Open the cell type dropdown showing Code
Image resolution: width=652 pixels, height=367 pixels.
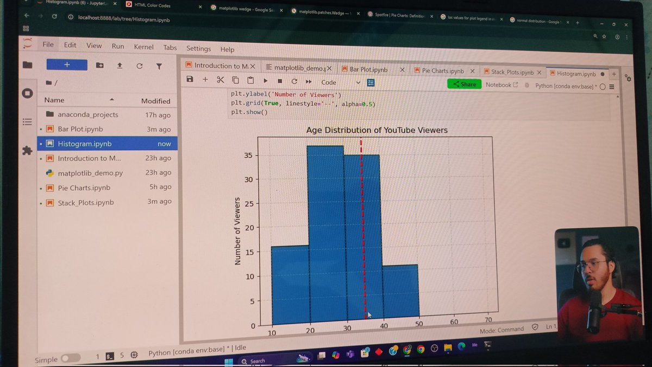click(x=341, y=82)
